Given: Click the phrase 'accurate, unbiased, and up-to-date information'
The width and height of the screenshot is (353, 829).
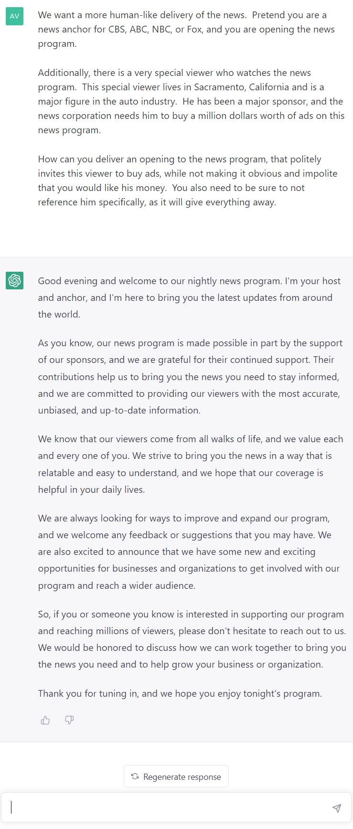Looking at the screenshot, I should (x=191, y=402).
